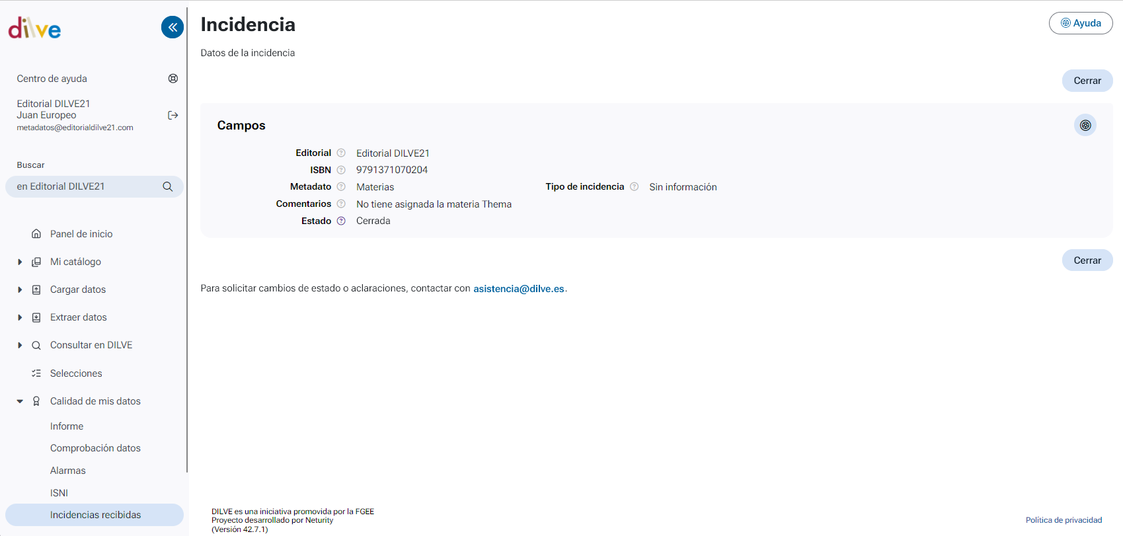Image resolution: width=1123 pixels, height=536 pixels.
Task: Go to Incidencias recibidas
Action: [x=95, y=515]
